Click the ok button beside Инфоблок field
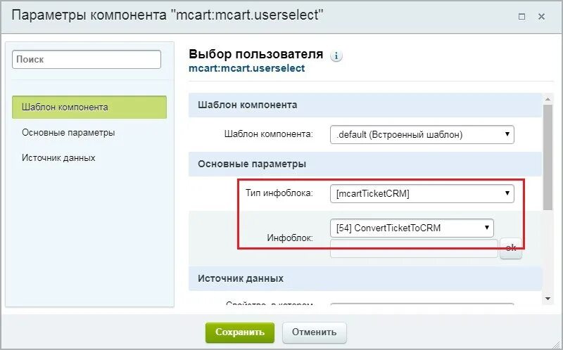 click(511, 248)
